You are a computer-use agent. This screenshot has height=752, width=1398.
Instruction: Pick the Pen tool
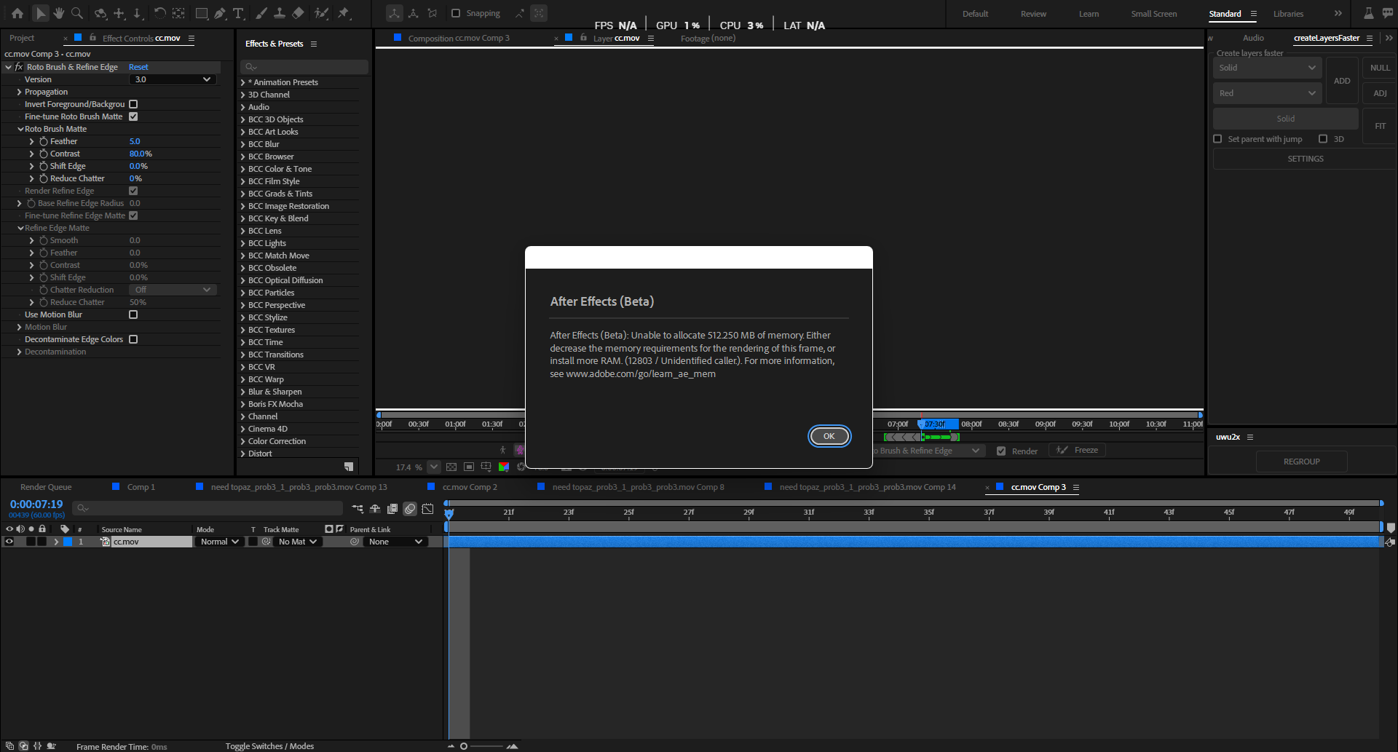tap(220, 13)
